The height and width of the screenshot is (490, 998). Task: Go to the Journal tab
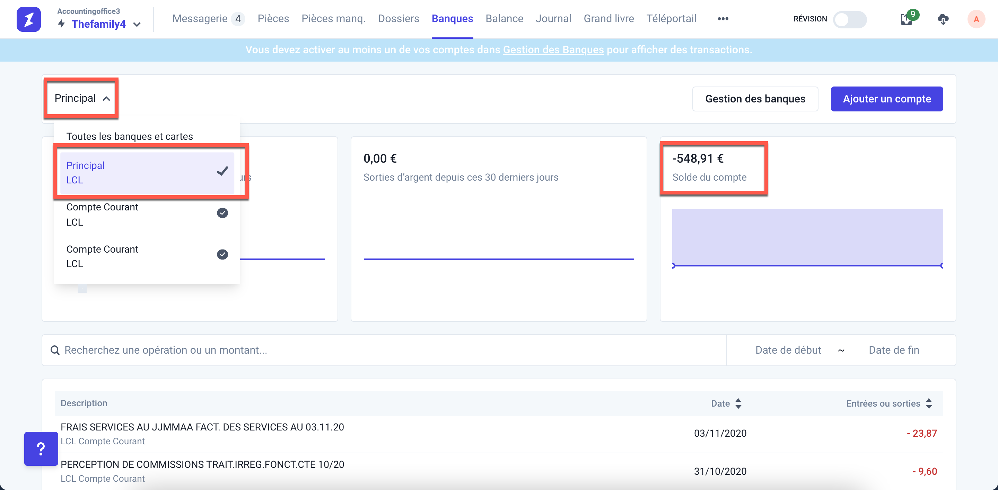pos(553,19)
